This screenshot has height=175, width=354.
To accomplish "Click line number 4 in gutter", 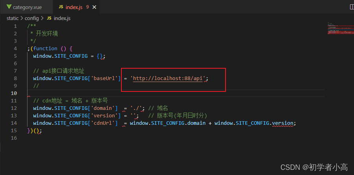I will (x=15, y=49).
